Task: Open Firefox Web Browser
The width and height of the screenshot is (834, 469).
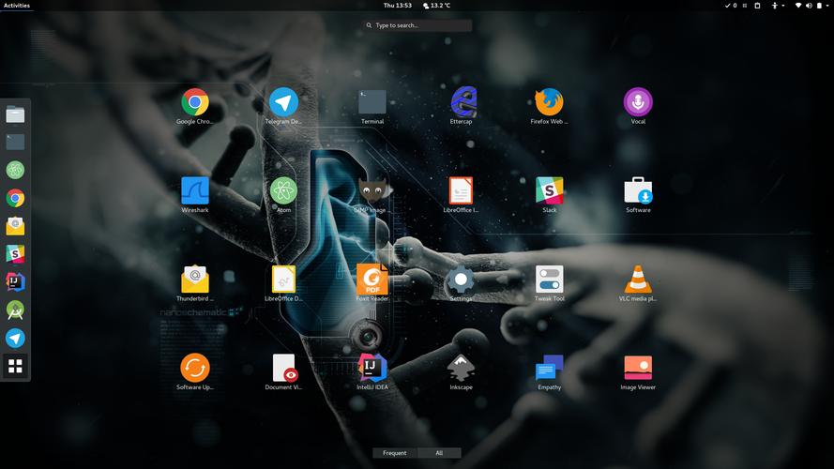Action: 549,106
